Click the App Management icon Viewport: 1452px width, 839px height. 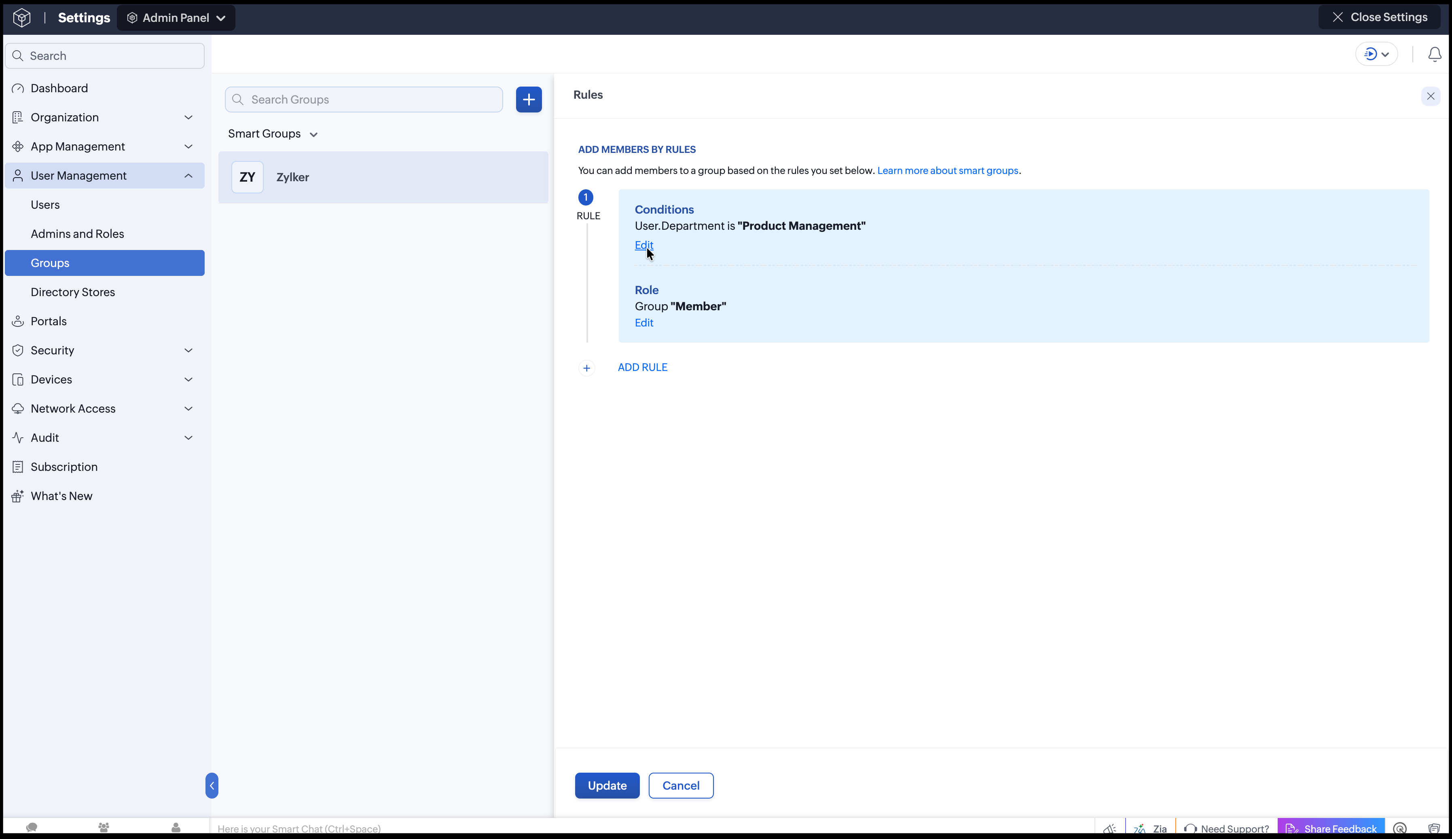tap(18, 146)
